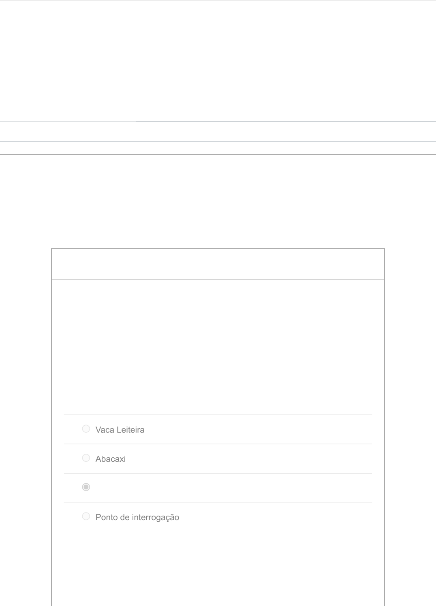
Task: Click the blank question area above the answers
Action: tap(218, 346)
